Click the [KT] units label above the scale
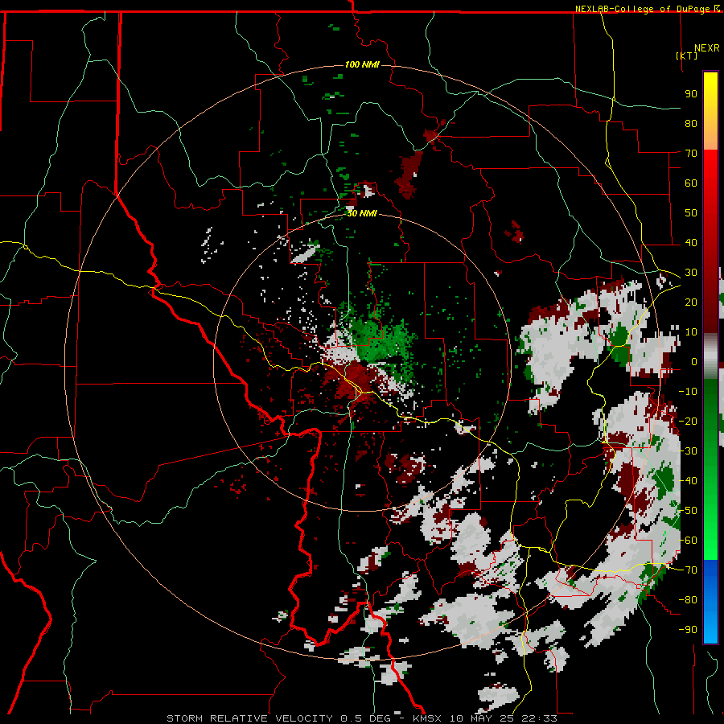This screenshot has height=724, width=724. pos(687,56)
